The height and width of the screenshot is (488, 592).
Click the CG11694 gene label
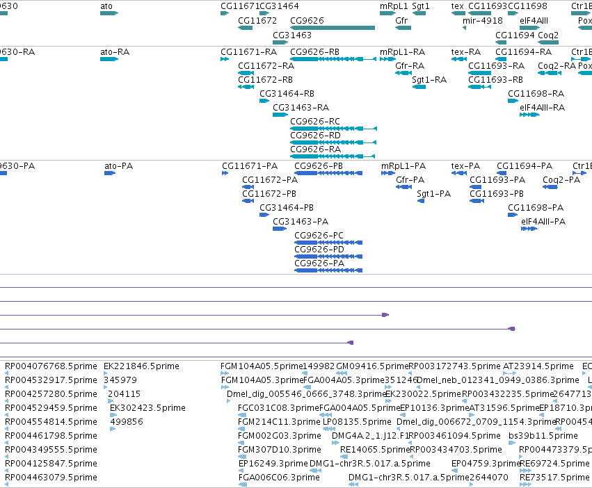[515, 35]
